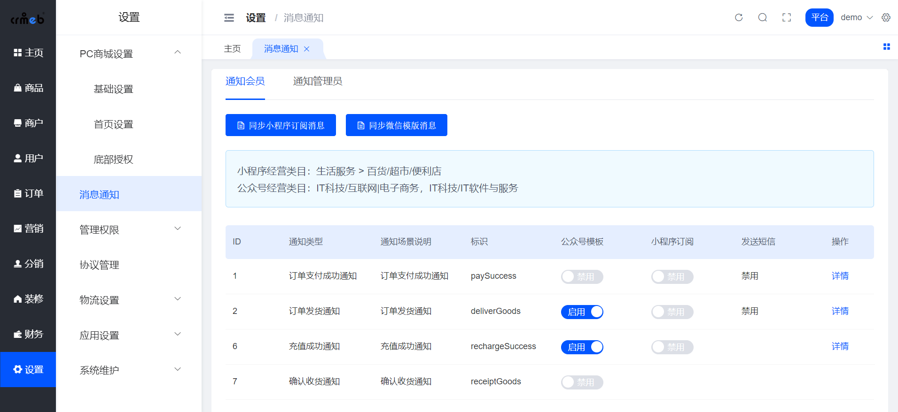Go to 商品 in the left navigation
The image size is (898, 412).
click(x=28, y=88)
